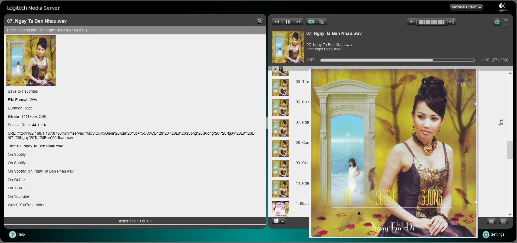517x243 pixels.
Task: Skip forward to the next track
Action: click(298, 22)
